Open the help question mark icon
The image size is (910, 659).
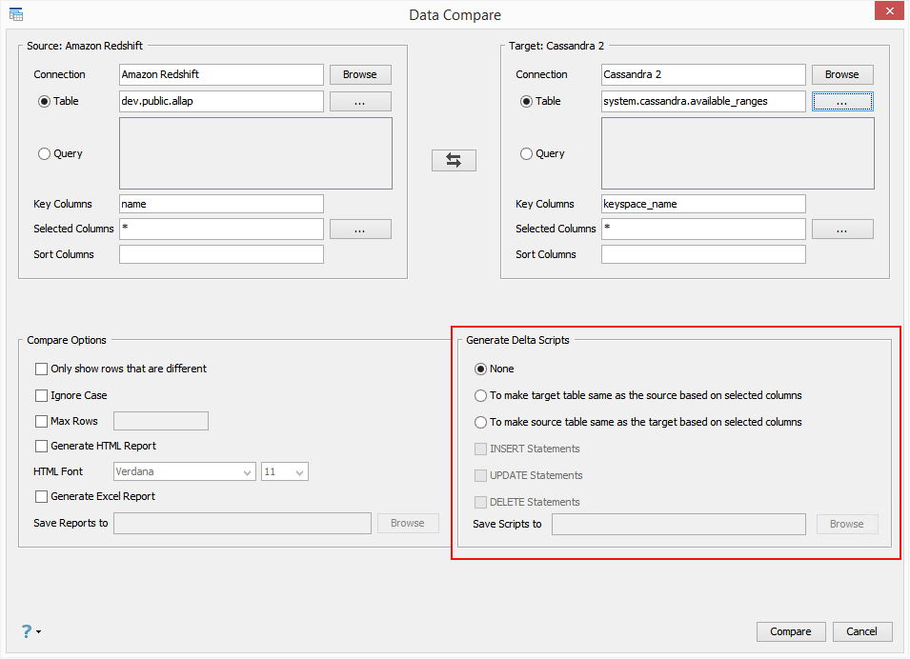click(x=27, y=630)
